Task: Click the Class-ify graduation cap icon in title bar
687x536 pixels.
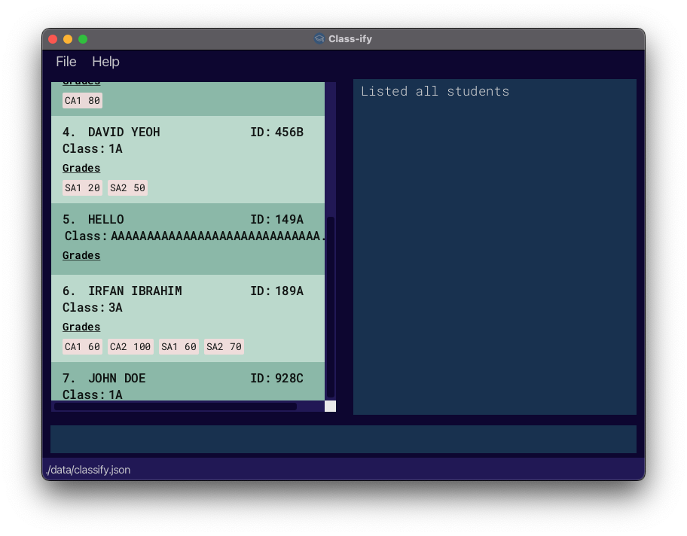Action: (319, 39)
